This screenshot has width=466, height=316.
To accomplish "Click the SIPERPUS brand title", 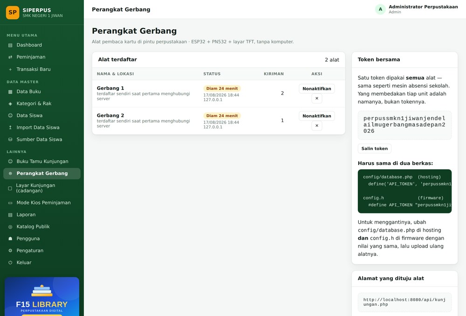I will [37, 10].
